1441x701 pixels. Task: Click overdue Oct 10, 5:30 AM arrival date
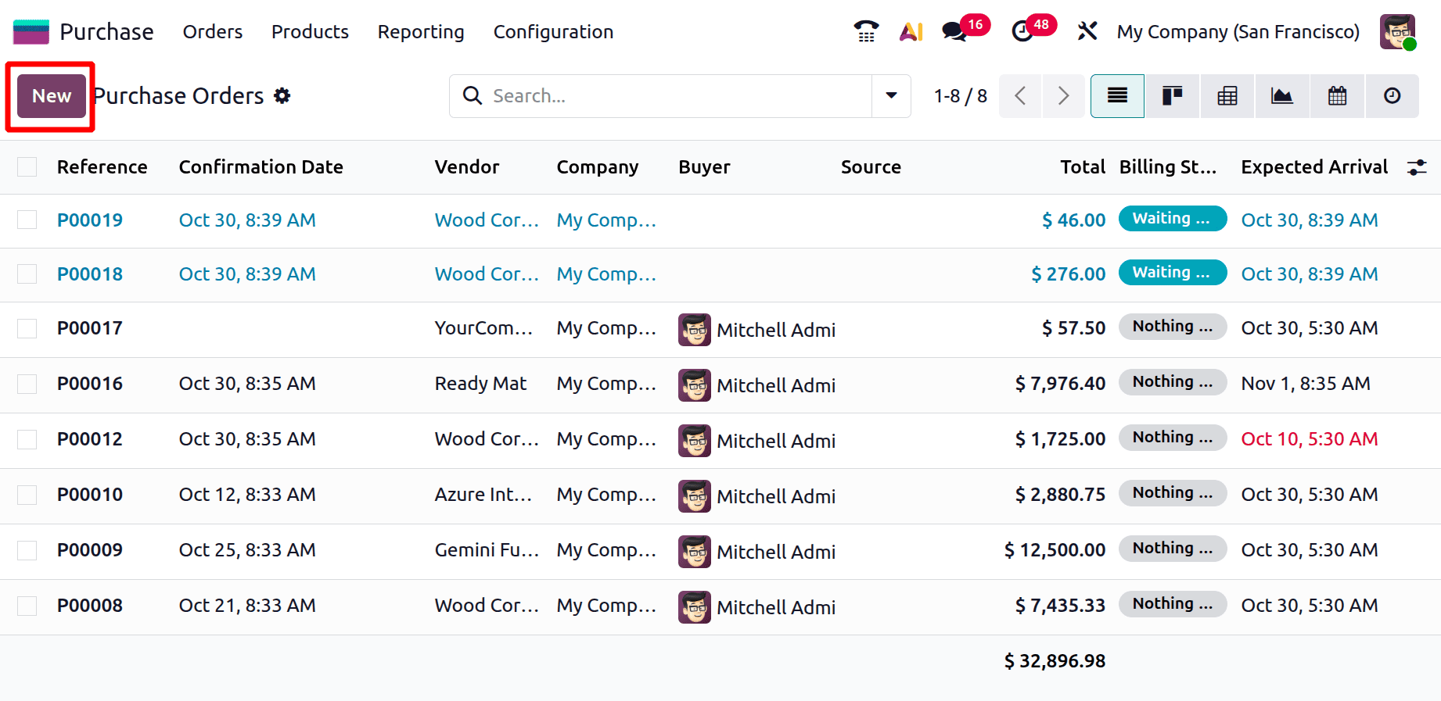pos(1309,439)
